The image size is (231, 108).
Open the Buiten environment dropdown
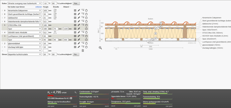click(25, 3)
